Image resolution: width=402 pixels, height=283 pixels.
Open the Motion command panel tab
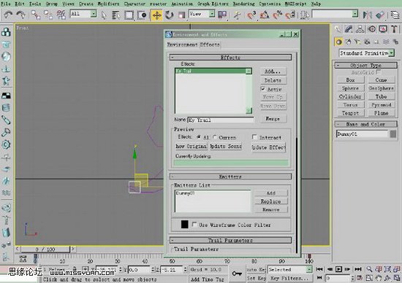point(372,29)
